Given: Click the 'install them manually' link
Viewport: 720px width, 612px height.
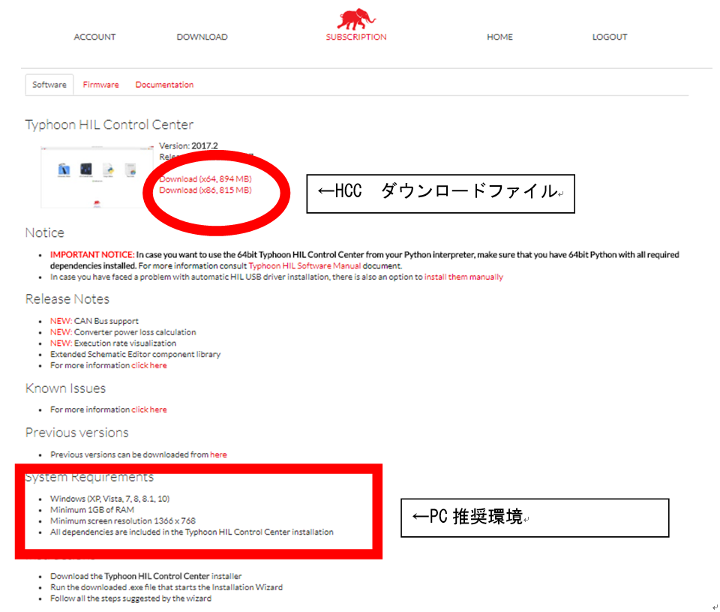Looking at the screenshot, I should 463,277.
